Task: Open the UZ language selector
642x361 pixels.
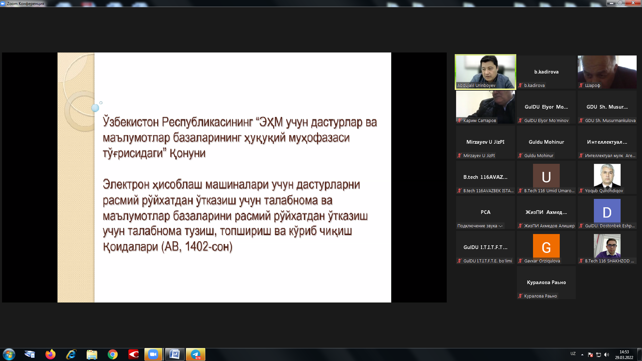Action: (x=573, y=354)
